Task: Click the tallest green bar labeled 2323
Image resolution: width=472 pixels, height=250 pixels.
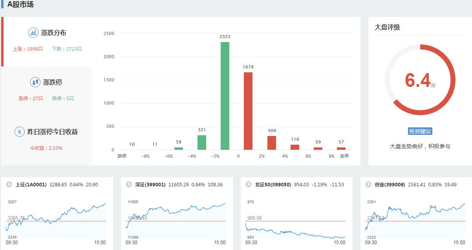Action: (225, 96)
